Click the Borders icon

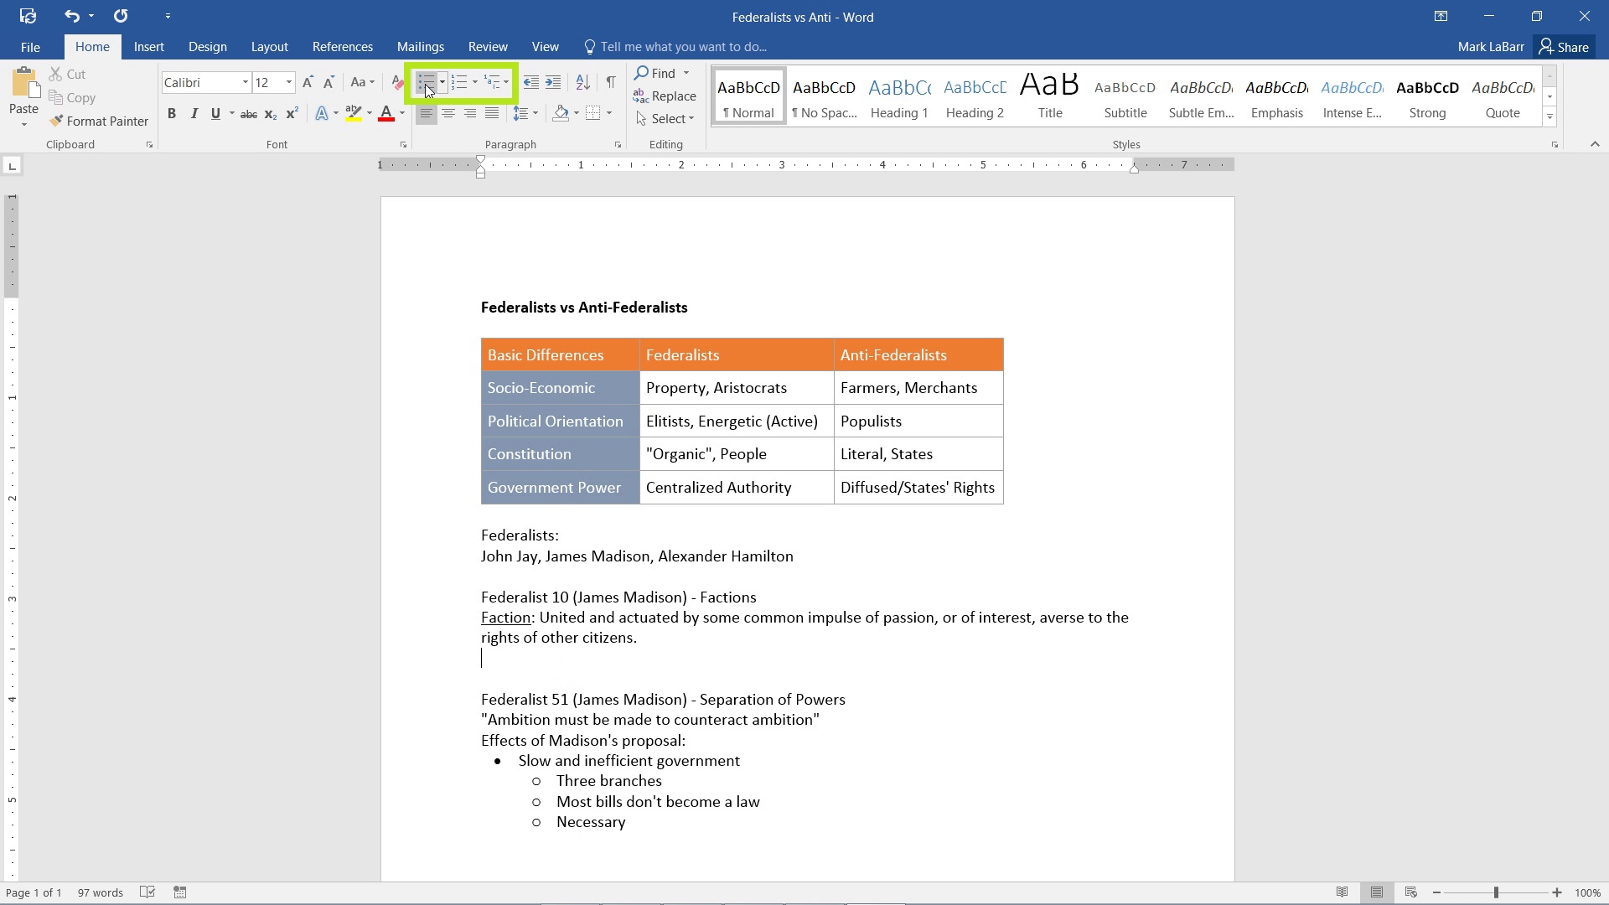click(593, 113)
